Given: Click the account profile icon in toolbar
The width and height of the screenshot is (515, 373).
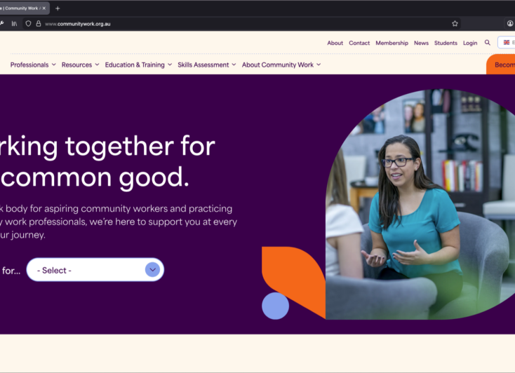Looking at the screenshot, I should click(510, 23).
